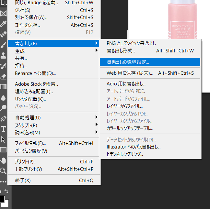The height and width of the screenshot is (209, 210).
Task: Select the Eraser tool
Action: tap(3, 76)
